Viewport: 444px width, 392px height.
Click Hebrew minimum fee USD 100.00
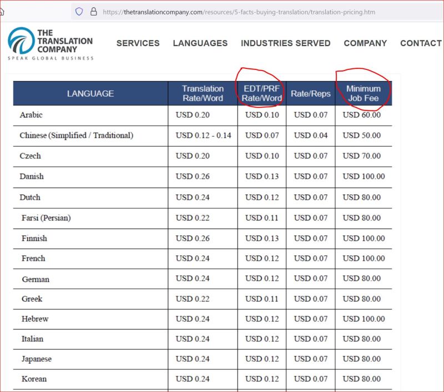click(x=364, y=319)
